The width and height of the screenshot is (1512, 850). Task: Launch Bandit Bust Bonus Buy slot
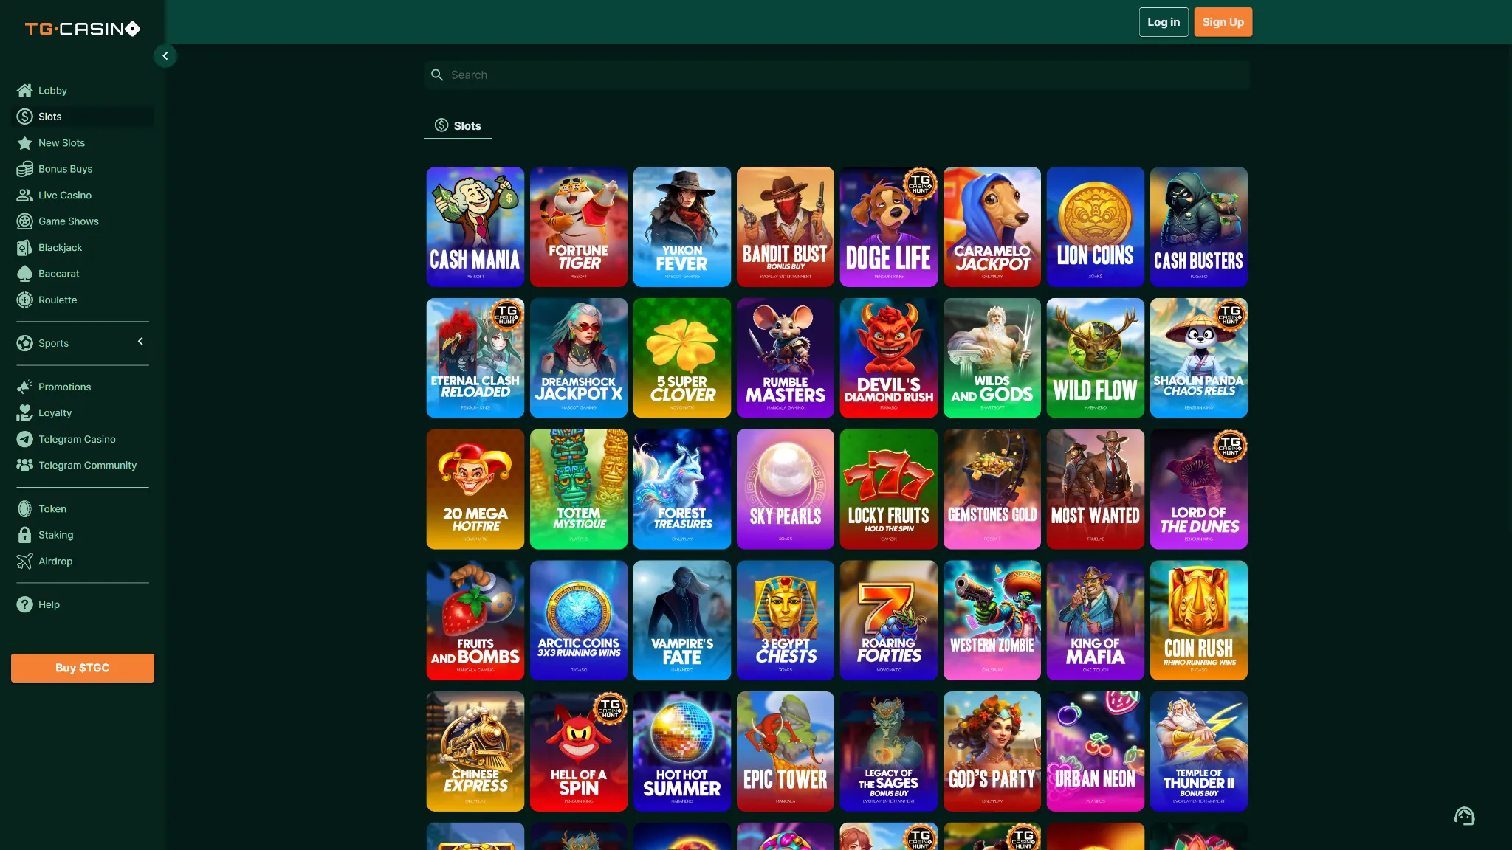786,227
